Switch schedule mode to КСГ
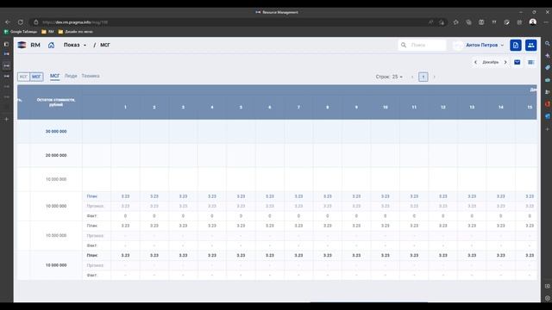This screenshot has height=310, width=552. 23,77
